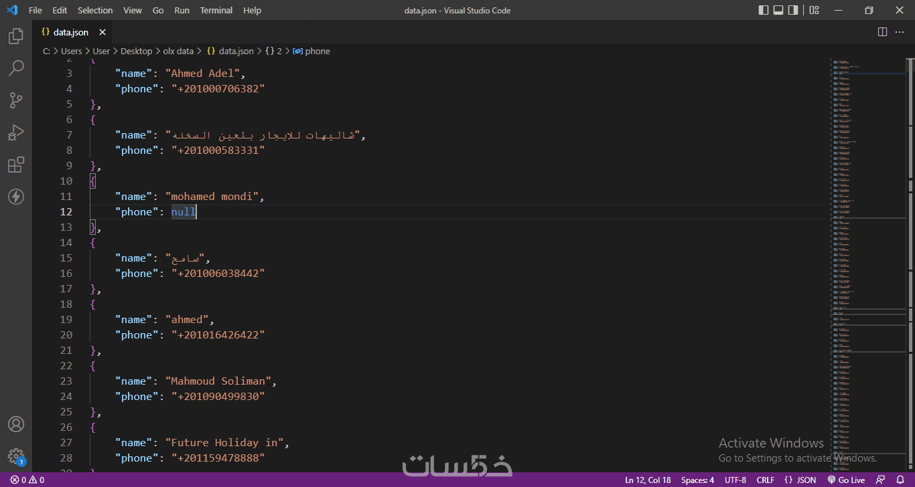Click the selected null value

(184, 212)
